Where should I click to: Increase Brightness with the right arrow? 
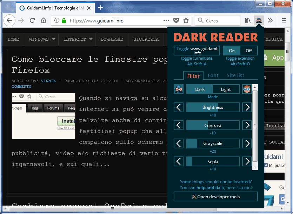[x=247, y=107]
